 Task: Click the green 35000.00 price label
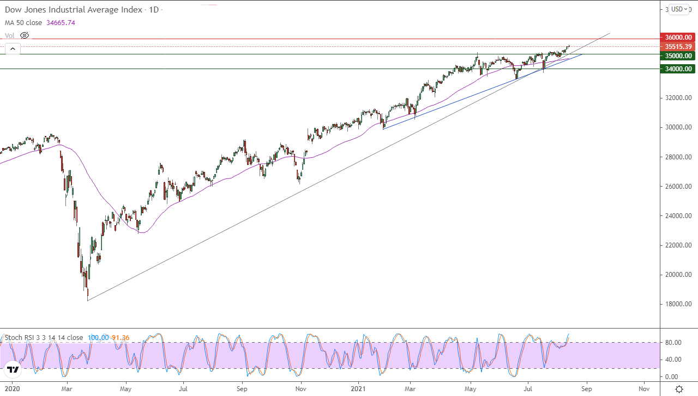coord(678,55)
